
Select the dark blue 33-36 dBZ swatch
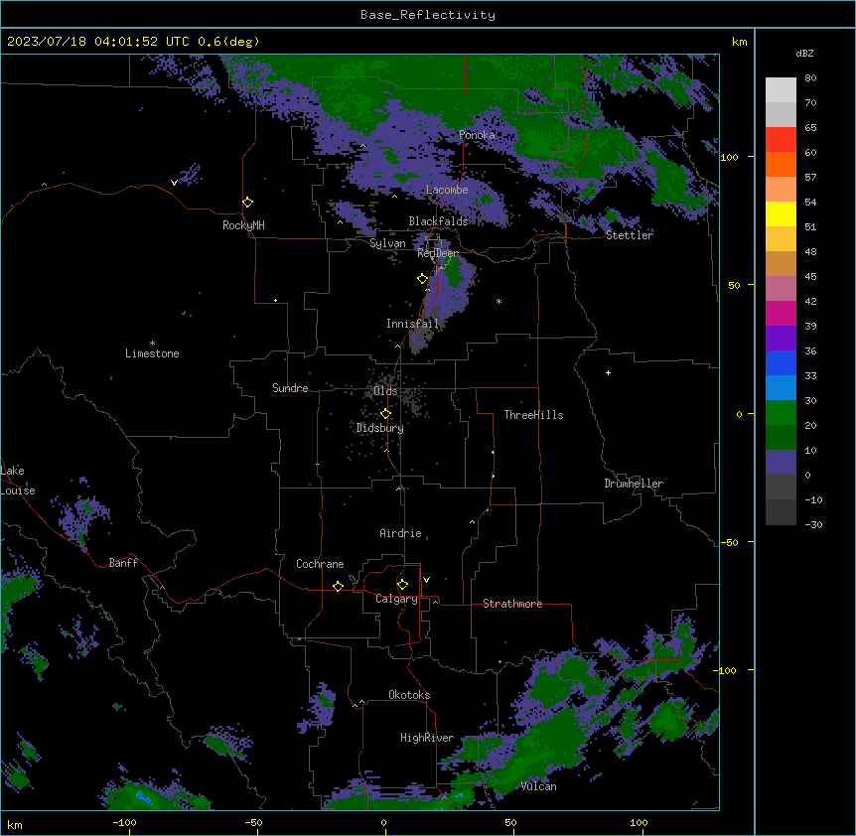pyautogui.click(x=781, y=362)
